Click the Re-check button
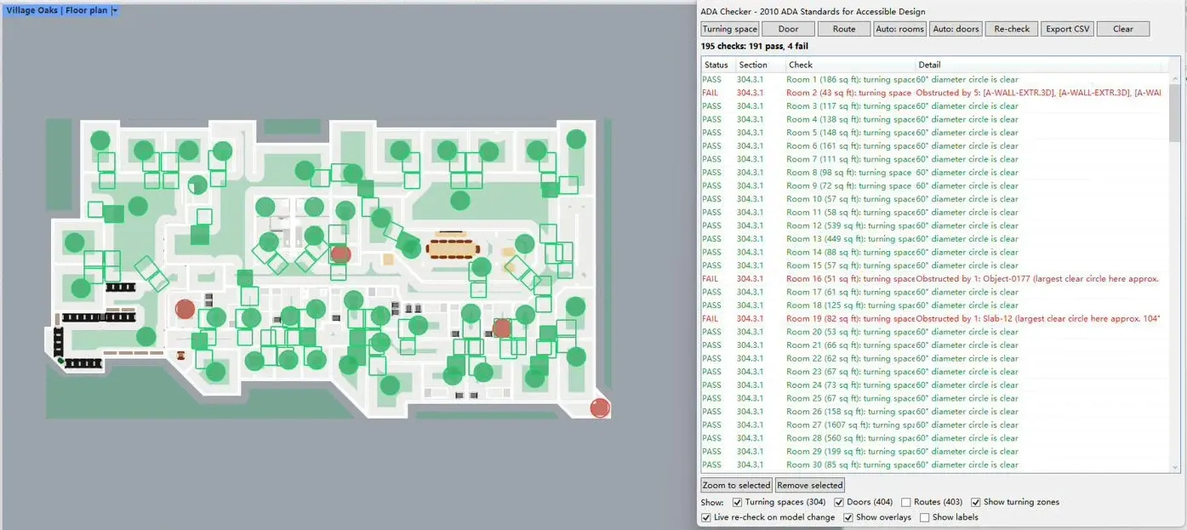Screen dimensions: 1187x530 [x=1012, y=29]
